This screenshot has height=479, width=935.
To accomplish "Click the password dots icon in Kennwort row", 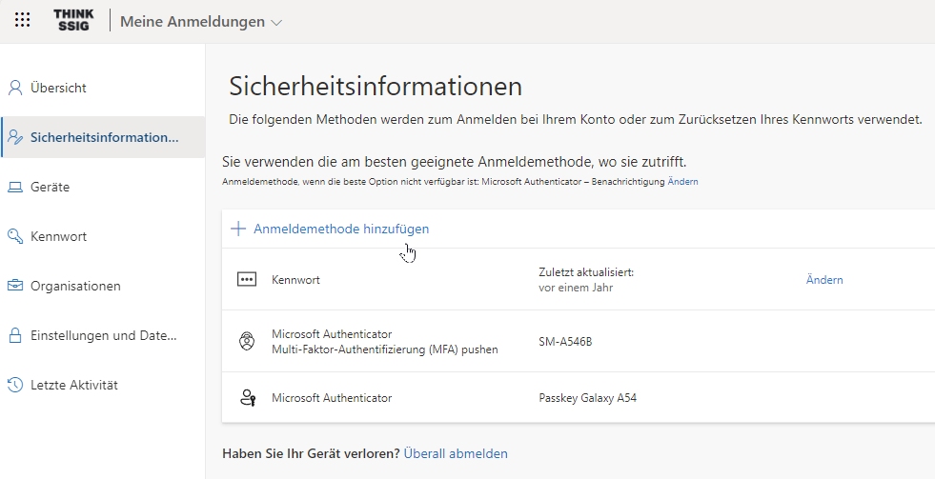I will [247, 279].
